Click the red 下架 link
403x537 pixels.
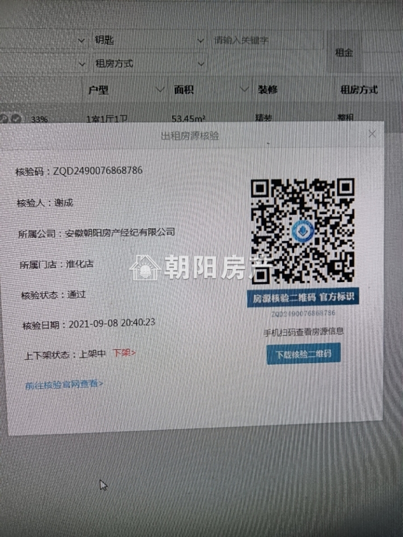coord(124,352)
